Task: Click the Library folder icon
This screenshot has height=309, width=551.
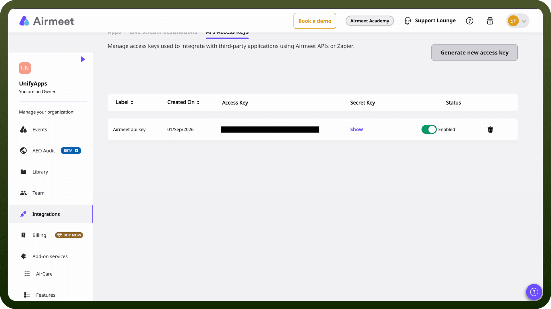Action: (24, 172)
